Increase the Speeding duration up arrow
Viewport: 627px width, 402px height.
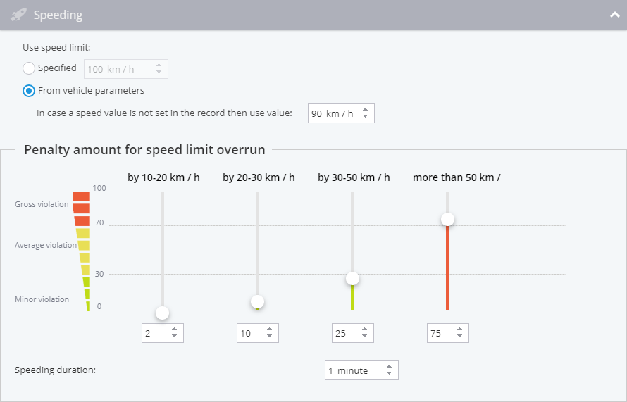(x=389, y=367)
